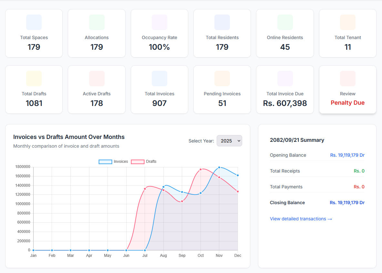Open View detailed transactions

tap(301, 219)
